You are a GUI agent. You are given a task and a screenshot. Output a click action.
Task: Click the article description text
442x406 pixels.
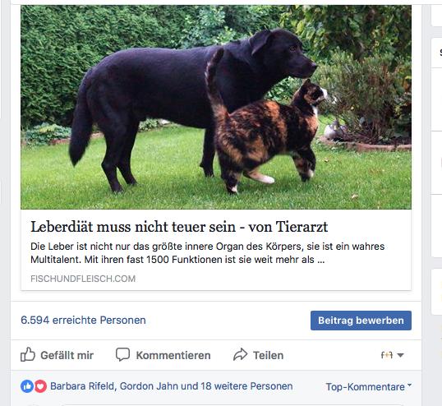click(x=208, y=253)
